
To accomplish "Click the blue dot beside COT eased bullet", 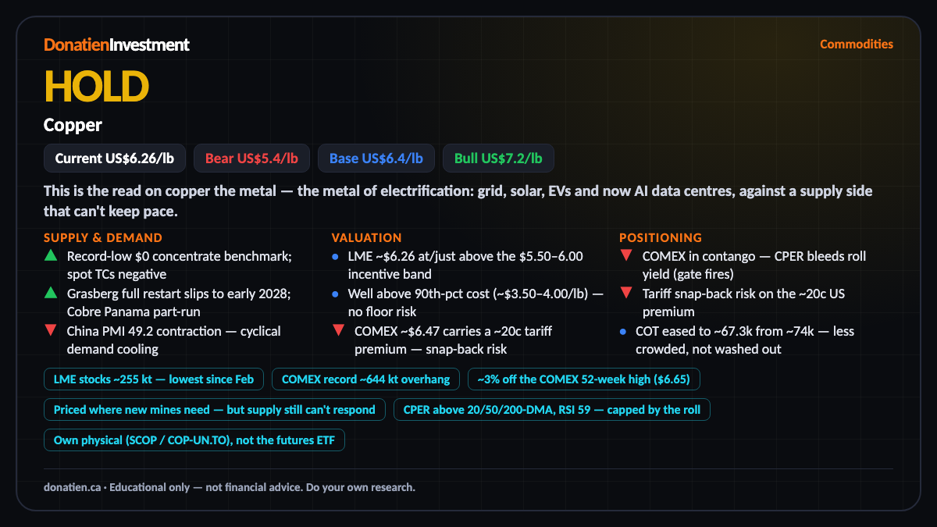I will click(623, 331).
